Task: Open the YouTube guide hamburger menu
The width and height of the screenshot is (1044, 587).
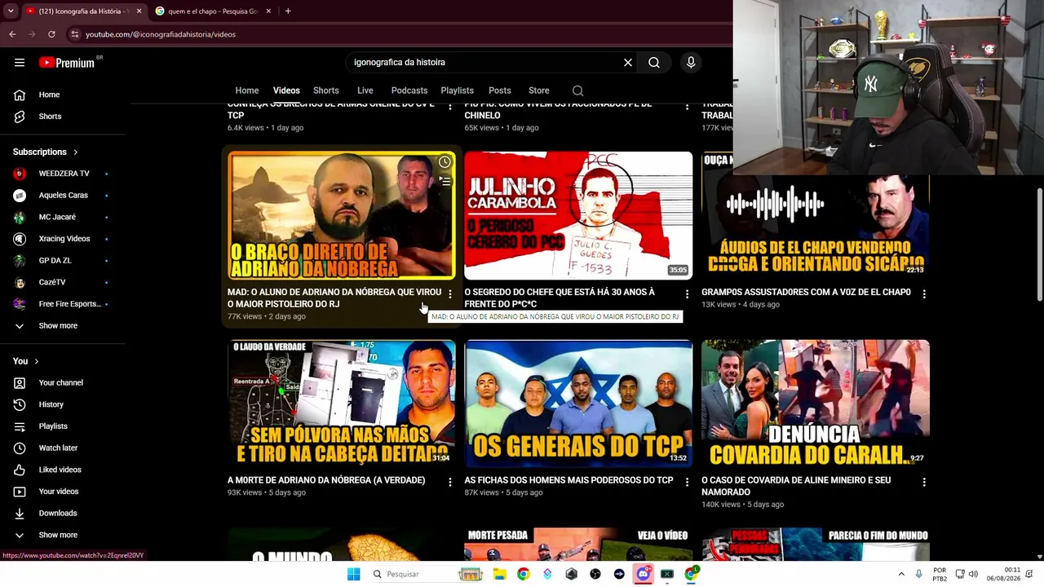Action: (x=20, y=62)
